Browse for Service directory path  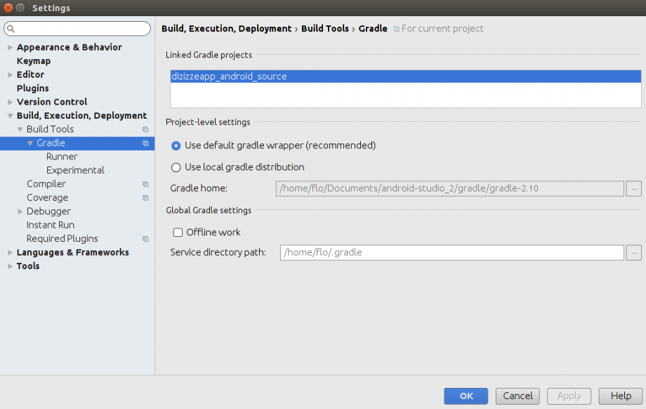[x=634, y=252]
